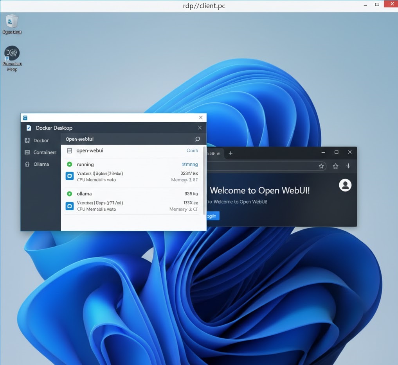Click the blue container icon under ollama

click(70, 206)
